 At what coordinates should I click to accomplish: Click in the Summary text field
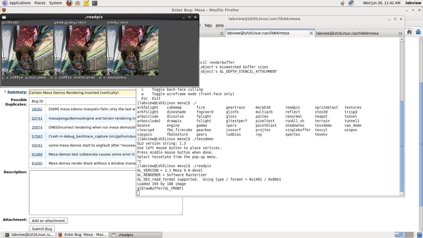82,93
